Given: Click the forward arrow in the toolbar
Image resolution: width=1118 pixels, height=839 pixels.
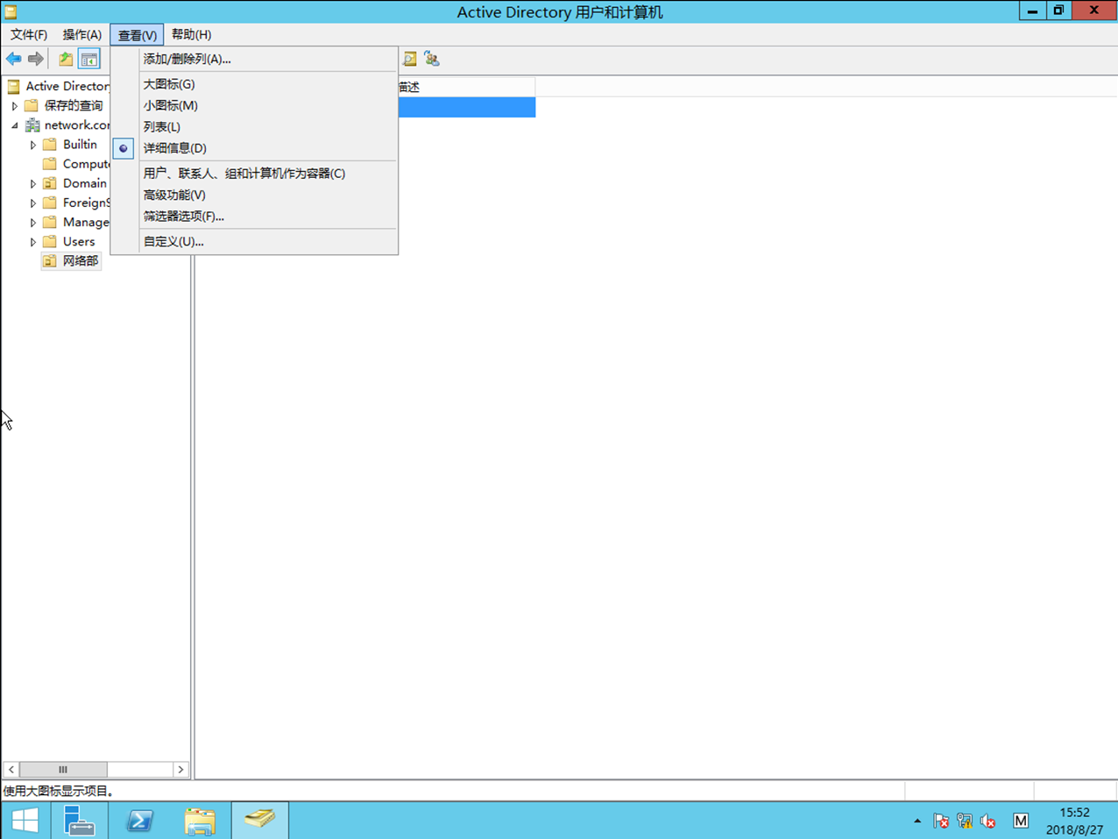Looking at the screenshot, I should [x=35, y=59].
